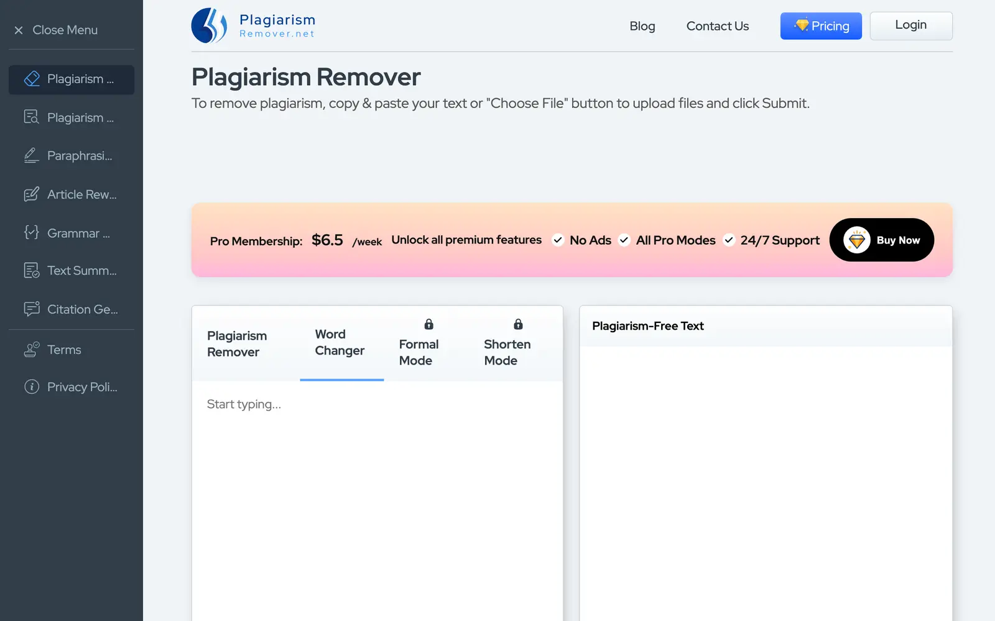Image resolution: width=995 pixels, height=621 pixels.
Task: Click the Login button
Action: 911,26
